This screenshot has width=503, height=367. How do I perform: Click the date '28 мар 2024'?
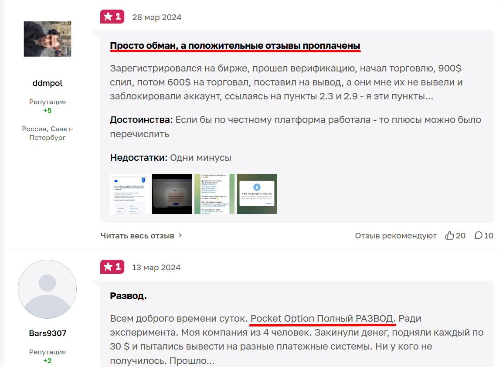point(156,17)
